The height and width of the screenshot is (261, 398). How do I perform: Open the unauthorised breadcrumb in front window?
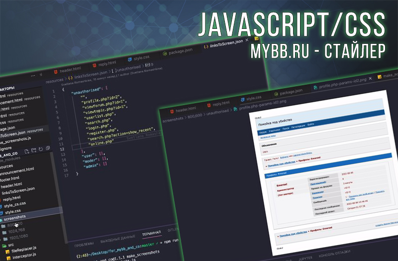(217, 112)
